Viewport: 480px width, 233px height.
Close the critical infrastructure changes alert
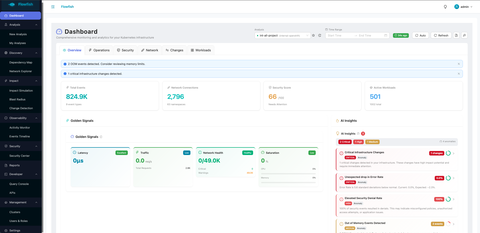click(x=459, y=74)
